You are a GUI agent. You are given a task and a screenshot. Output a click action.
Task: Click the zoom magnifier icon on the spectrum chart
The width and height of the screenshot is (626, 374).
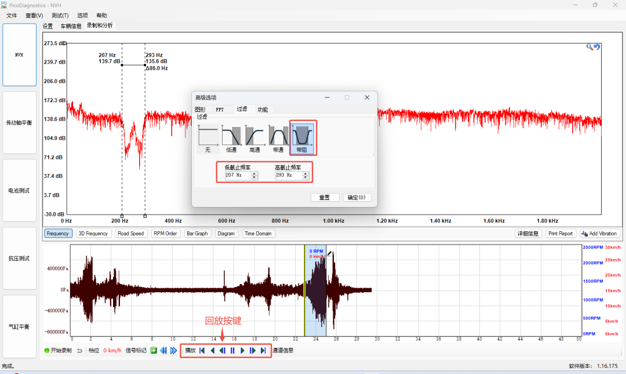[589, 47]
